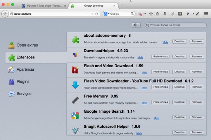Viewport: 211px width, 140px height.
Task: Open Mais link for Flash Video Downloader
Action: (144, 88)
